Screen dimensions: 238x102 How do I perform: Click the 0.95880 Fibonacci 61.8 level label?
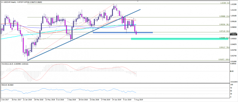(x=225, y=38)
